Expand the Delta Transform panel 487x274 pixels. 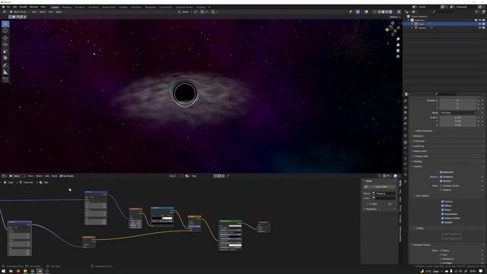(x=423, y=131)
